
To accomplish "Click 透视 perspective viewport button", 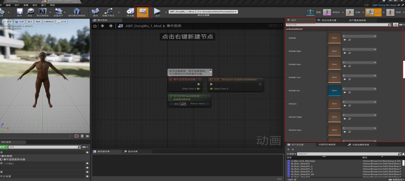I will (x=7, y=22).
